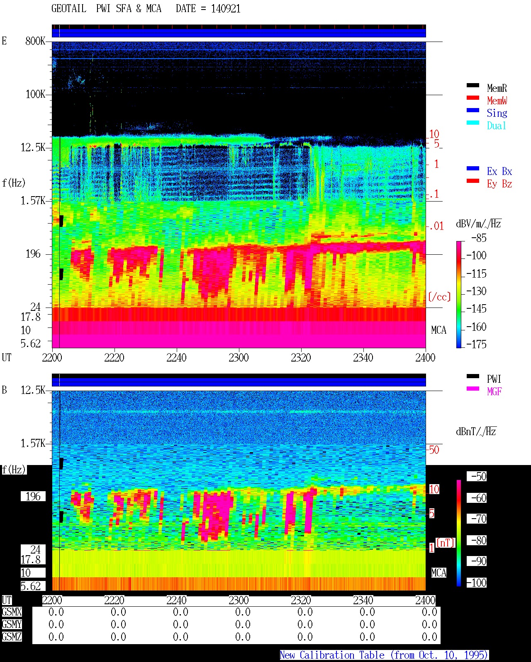Screen dimensions: 531x662
Task: Click the MCA label beside the B panel
Action: pyautogui.click(x=438, y=573)
